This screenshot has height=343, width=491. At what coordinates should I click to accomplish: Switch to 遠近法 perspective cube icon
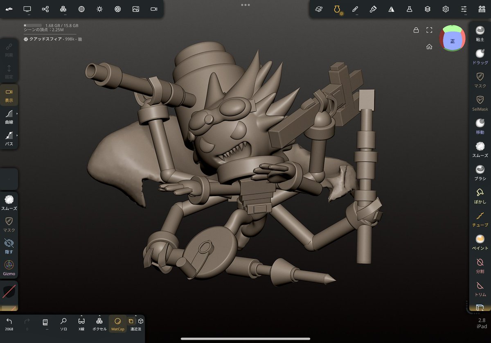[x=141, y=321]
